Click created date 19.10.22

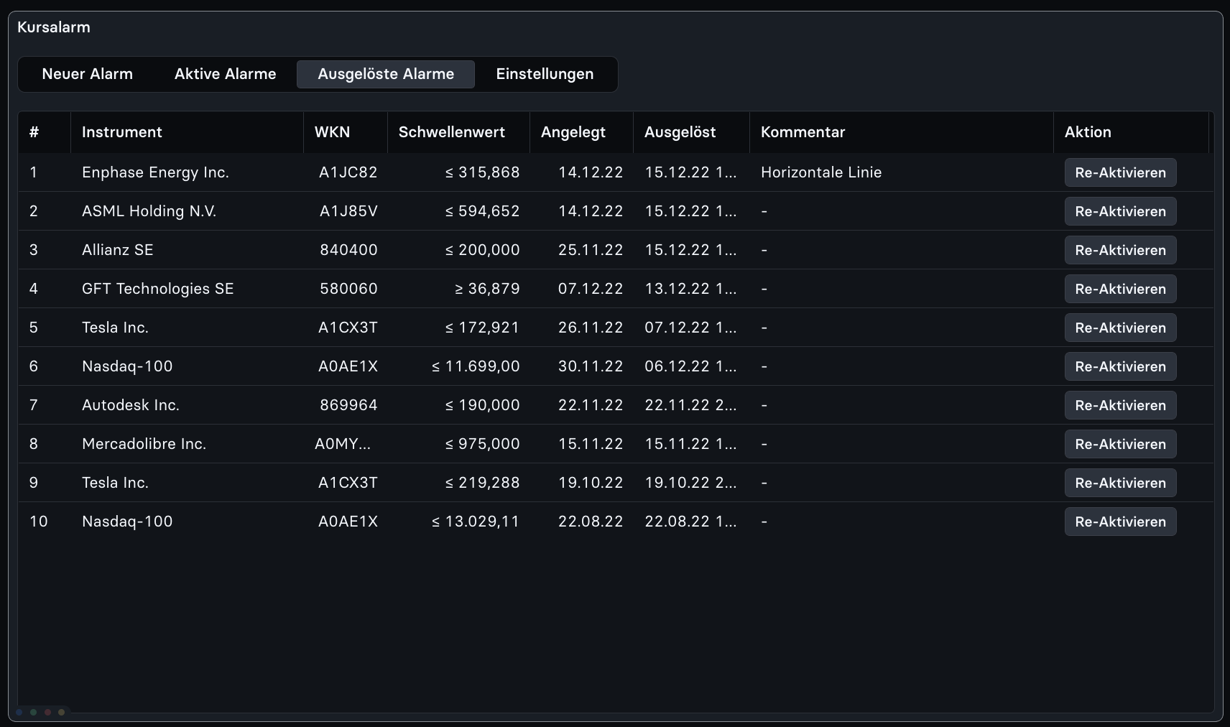591,483
